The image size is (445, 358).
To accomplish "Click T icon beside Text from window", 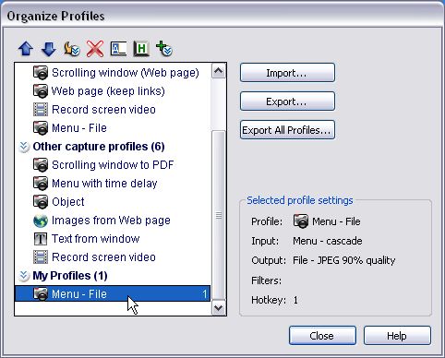I will (x=41, y=239).
